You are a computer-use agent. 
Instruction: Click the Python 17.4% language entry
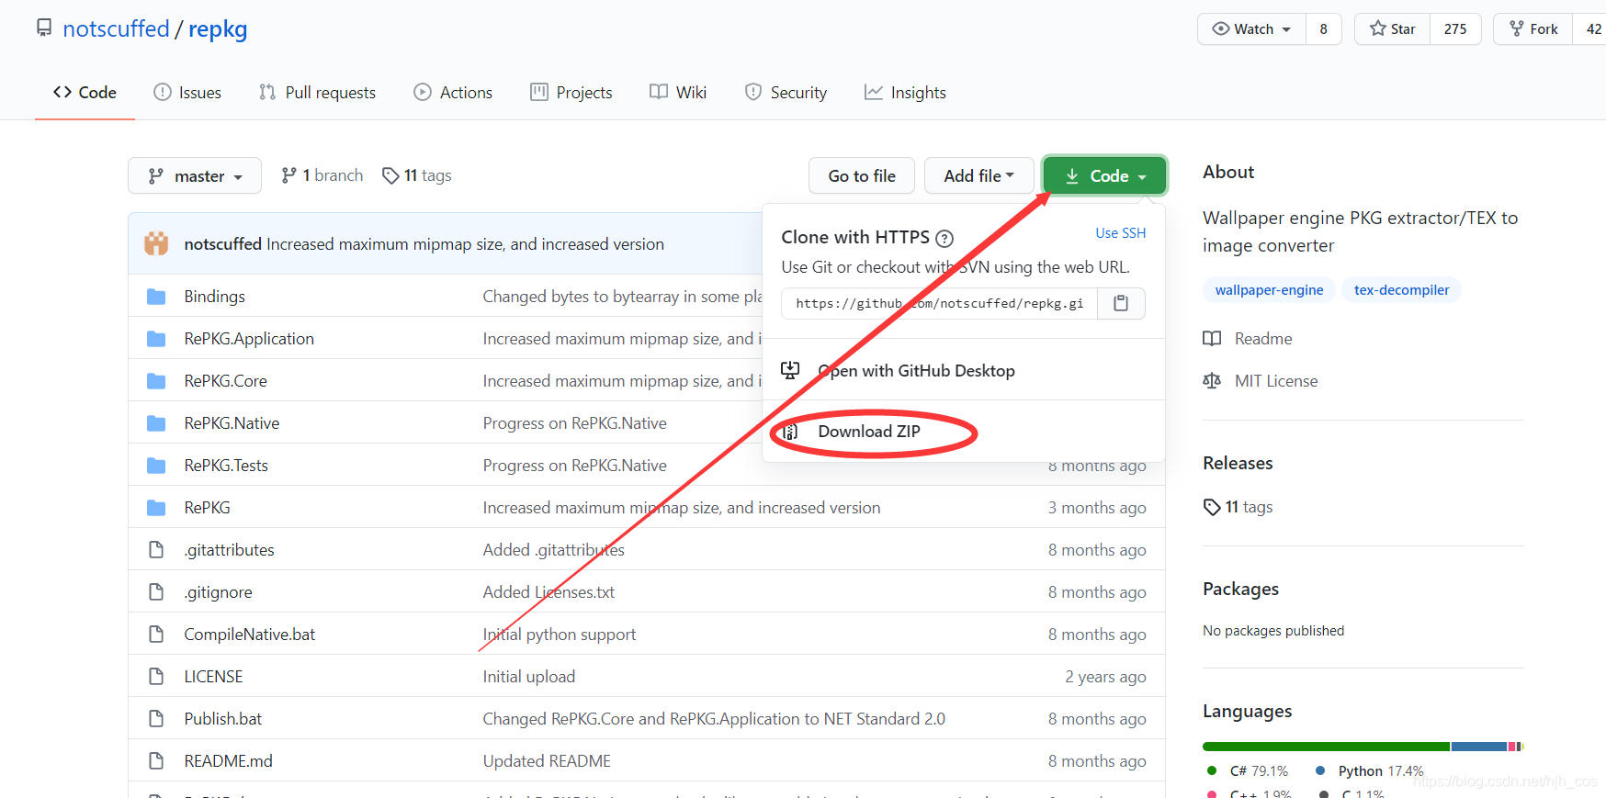coord(1370,771)
